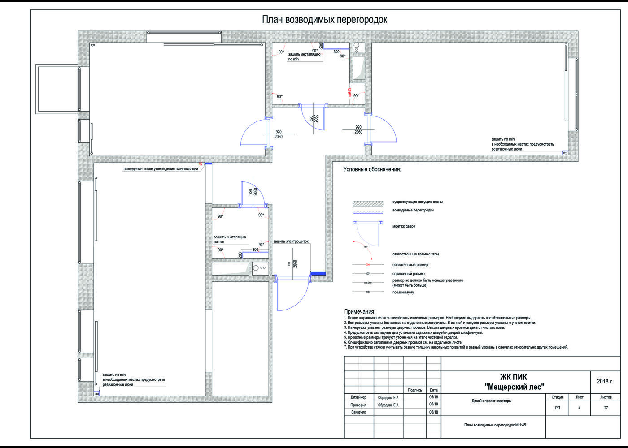Image resolution: width=628 pixels, height=448 pixels.
Task: Click the 'Лист' header cell
Action: [580, 397]
